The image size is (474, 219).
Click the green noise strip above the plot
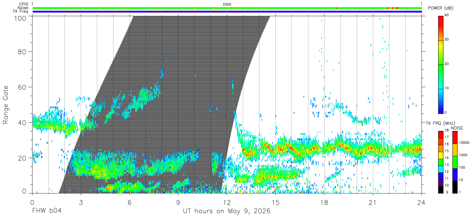point(227,8)
